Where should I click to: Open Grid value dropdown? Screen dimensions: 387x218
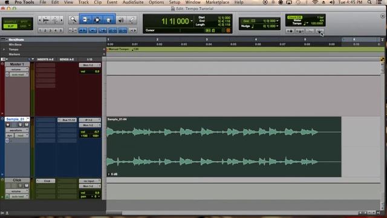point(278,21)
